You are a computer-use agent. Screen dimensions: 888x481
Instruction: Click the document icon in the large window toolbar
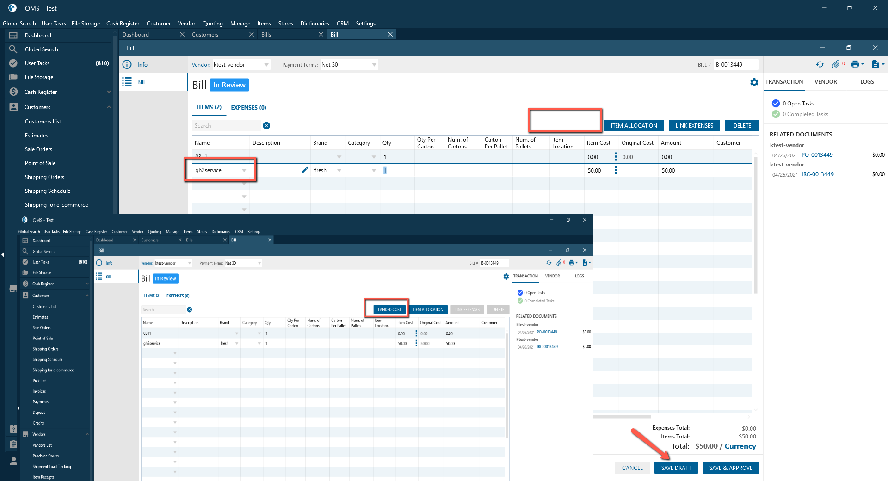click(875, 65)
